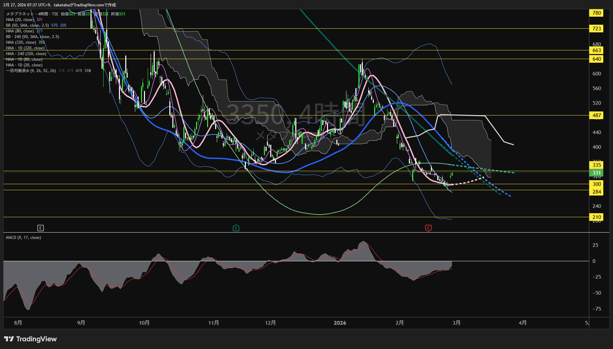
Task: Select the BB (50, SMA, close, 2.5) legend
Action: point(27,25)
